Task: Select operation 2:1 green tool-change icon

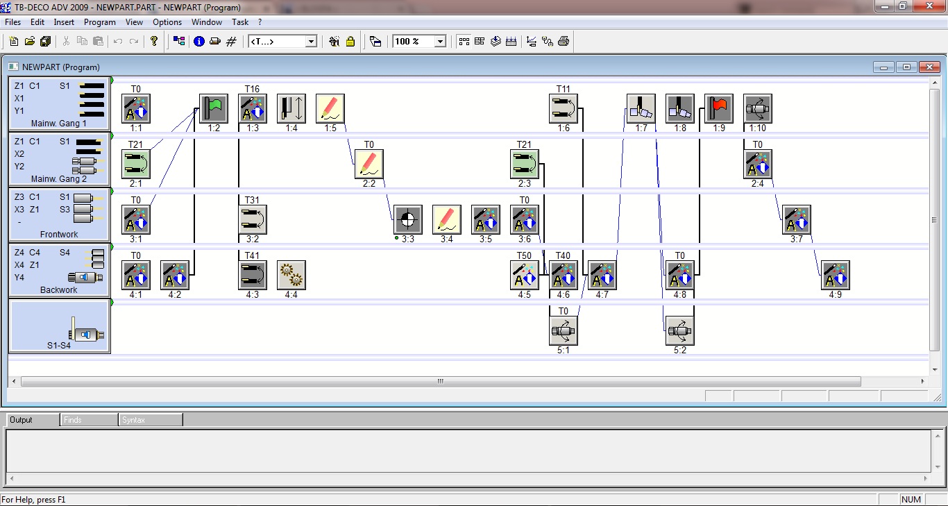Action: point(136,165)
